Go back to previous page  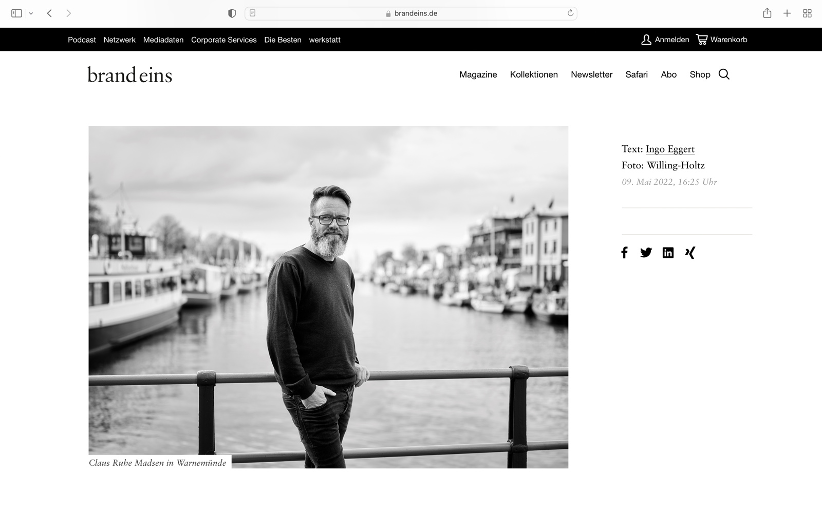point(49,13)
